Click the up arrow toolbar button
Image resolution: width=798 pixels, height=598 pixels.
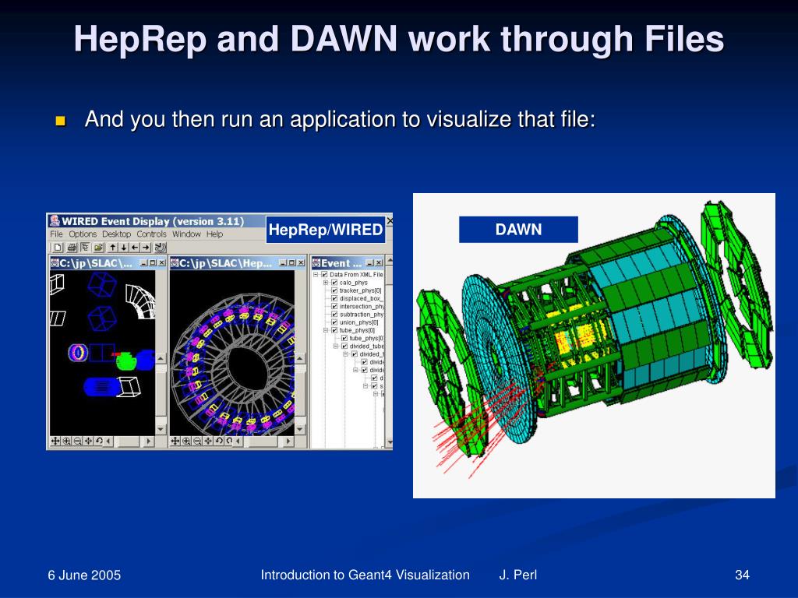pos(112,248)
